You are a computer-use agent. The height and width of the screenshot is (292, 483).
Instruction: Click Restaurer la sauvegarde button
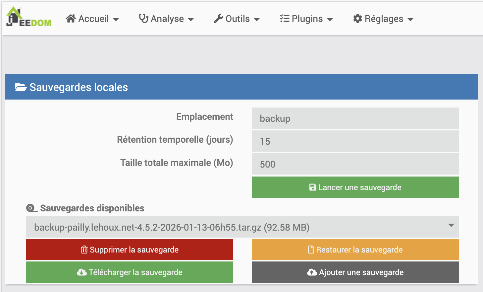(355, 250)
